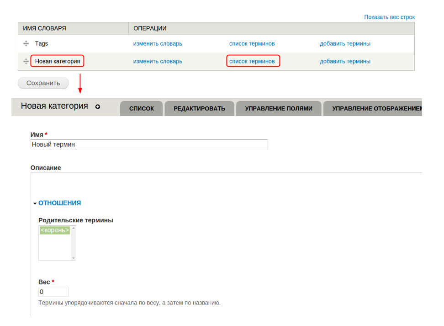Switch to the РЕДАКТИРОВАТЬ tab
The height and width of the screenshot is (326, 444).
click(x=199, y=109)
